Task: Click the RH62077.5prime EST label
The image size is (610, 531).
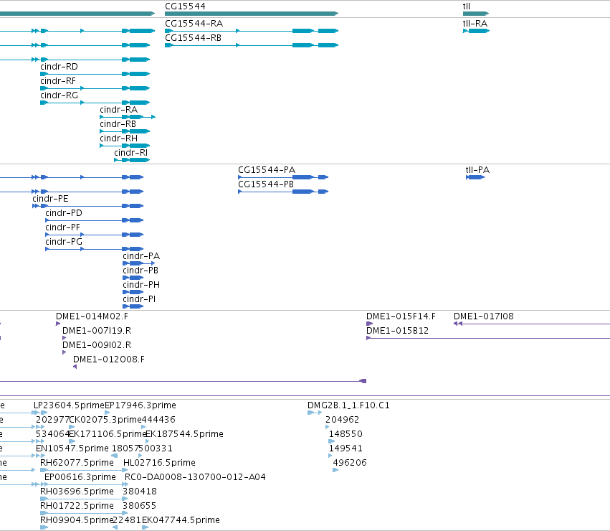Action: (x=77, y=463)
